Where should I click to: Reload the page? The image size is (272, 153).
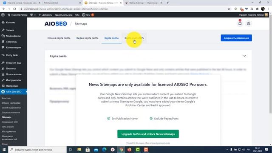pos(14,9)
